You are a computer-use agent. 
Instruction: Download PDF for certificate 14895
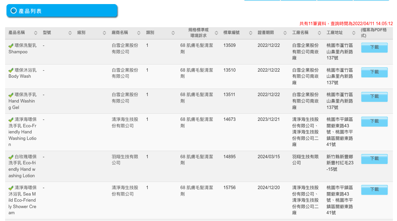tap(374, 159)
